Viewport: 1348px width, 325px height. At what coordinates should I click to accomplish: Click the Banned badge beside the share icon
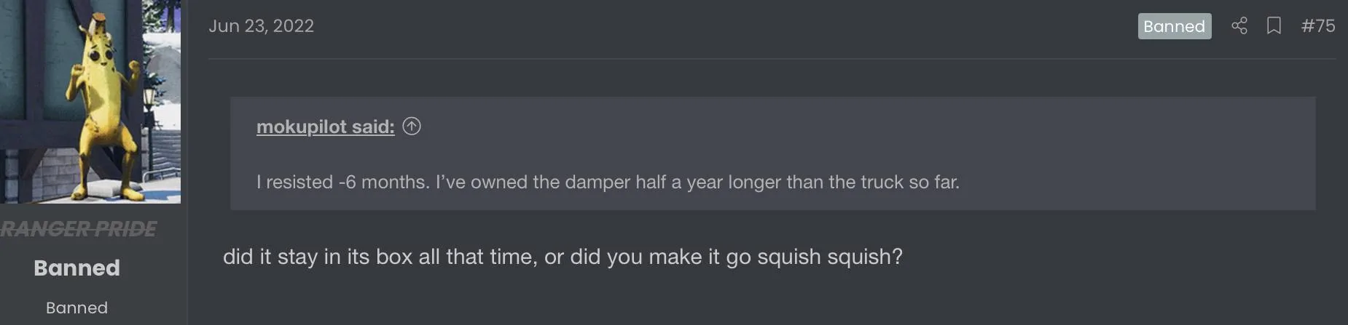[1175, 26]
